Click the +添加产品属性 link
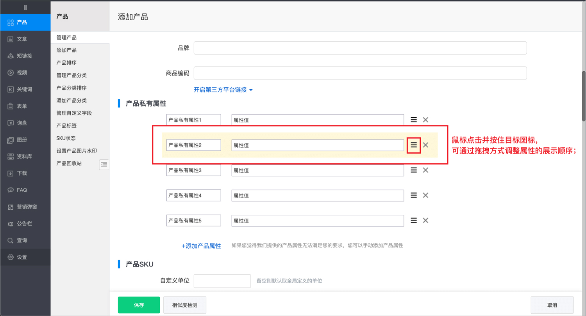This screenshot has width=586, height=316. pyautogui.click(x=201, y=246)
